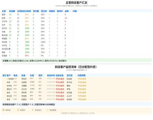Click signing officer 江占平
The width and height of the screenshot is (153, 120).
(x=69, y=96)
